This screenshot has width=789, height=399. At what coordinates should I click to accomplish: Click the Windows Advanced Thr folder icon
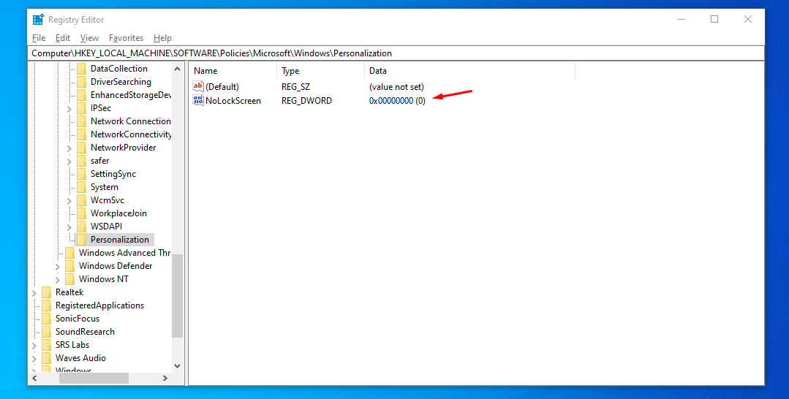point(70,253)
